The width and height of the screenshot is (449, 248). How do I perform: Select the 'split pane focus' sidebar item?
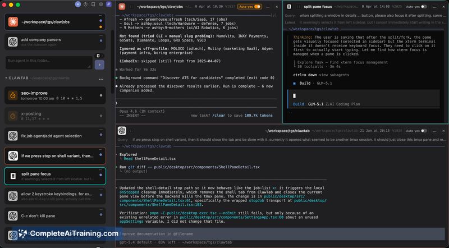coord(54,176)
